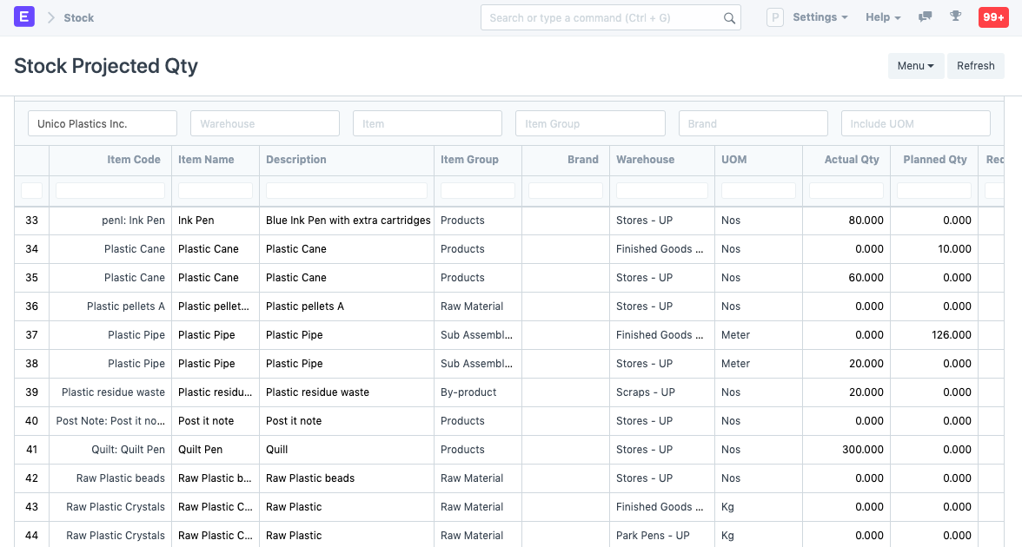Click the magnifier icon in search bar
The image size is (1022, 547).
coord(729,18)
